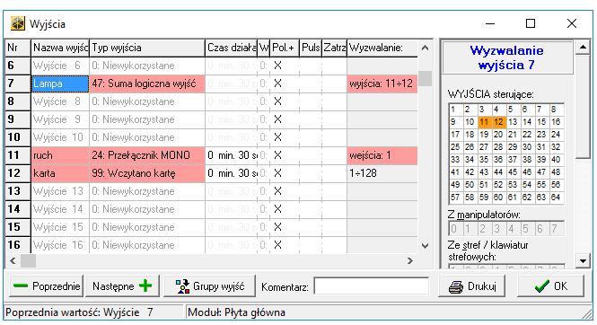
Task: Select controlling output 8 in grid
Action: 556,110
